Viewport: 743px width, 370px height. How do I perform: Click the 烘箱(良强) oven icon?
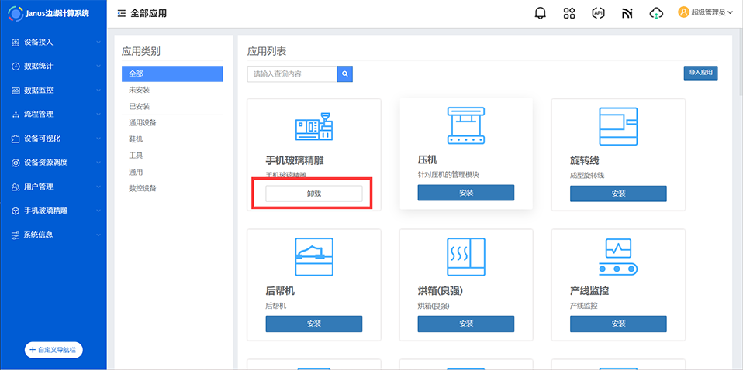click(465, 256)
